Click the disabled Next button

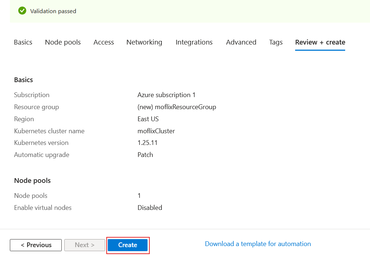coord(84,245)
